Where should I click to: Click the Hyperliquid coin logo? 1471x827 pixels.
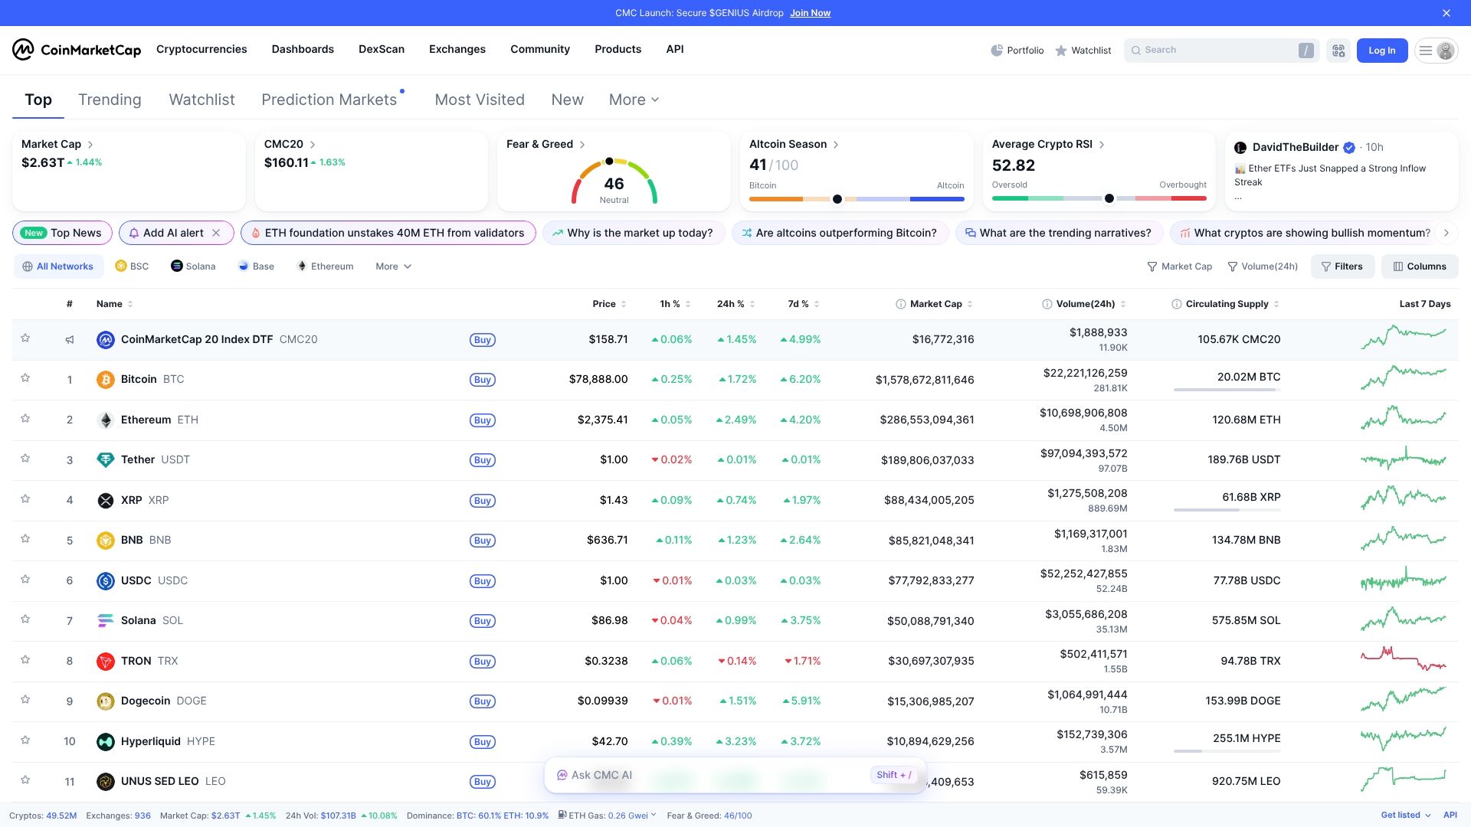[x=106, y=742]
